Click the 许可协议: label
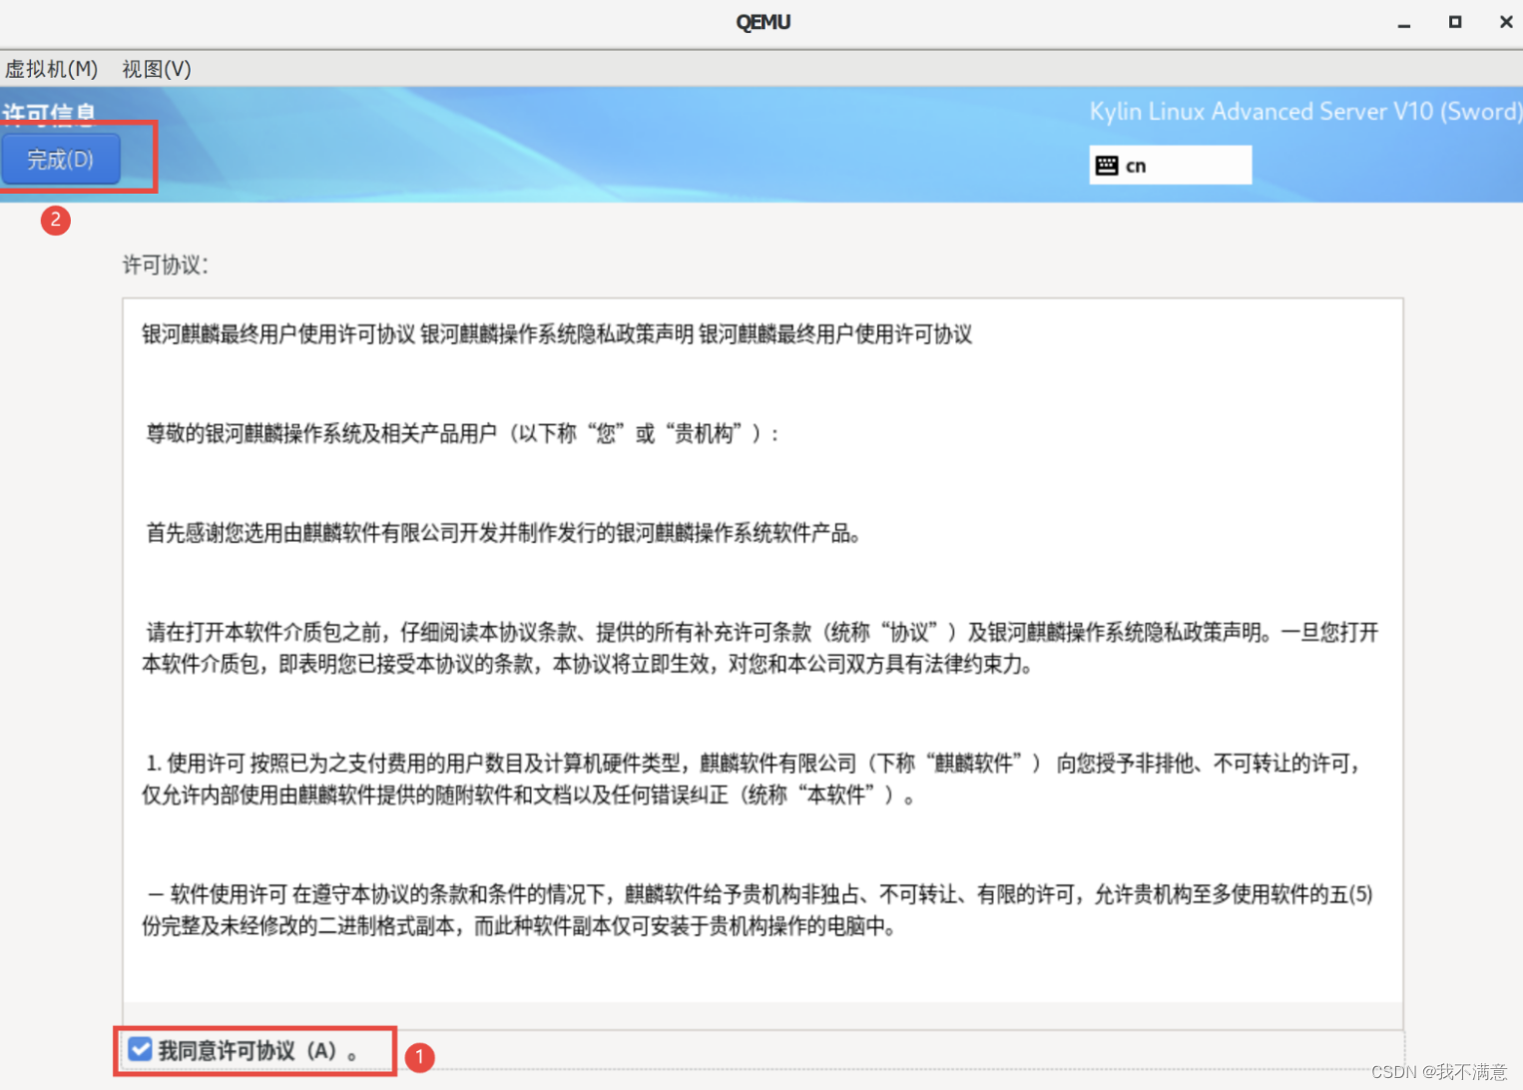 coord(166,265)
